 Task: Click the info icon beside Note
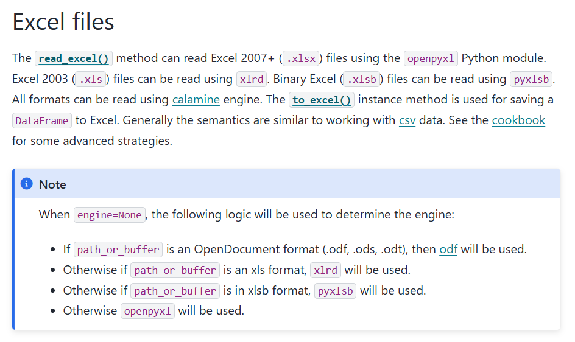[26, 183]
